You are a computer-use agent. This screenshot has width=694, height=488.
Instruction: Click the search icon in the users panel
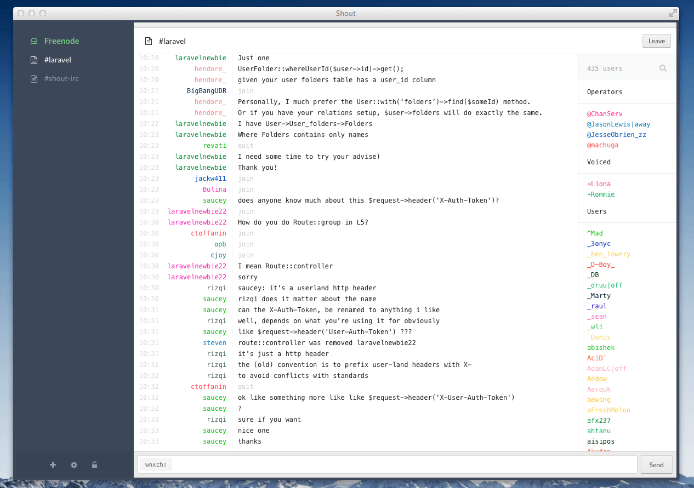coord(663,68)
